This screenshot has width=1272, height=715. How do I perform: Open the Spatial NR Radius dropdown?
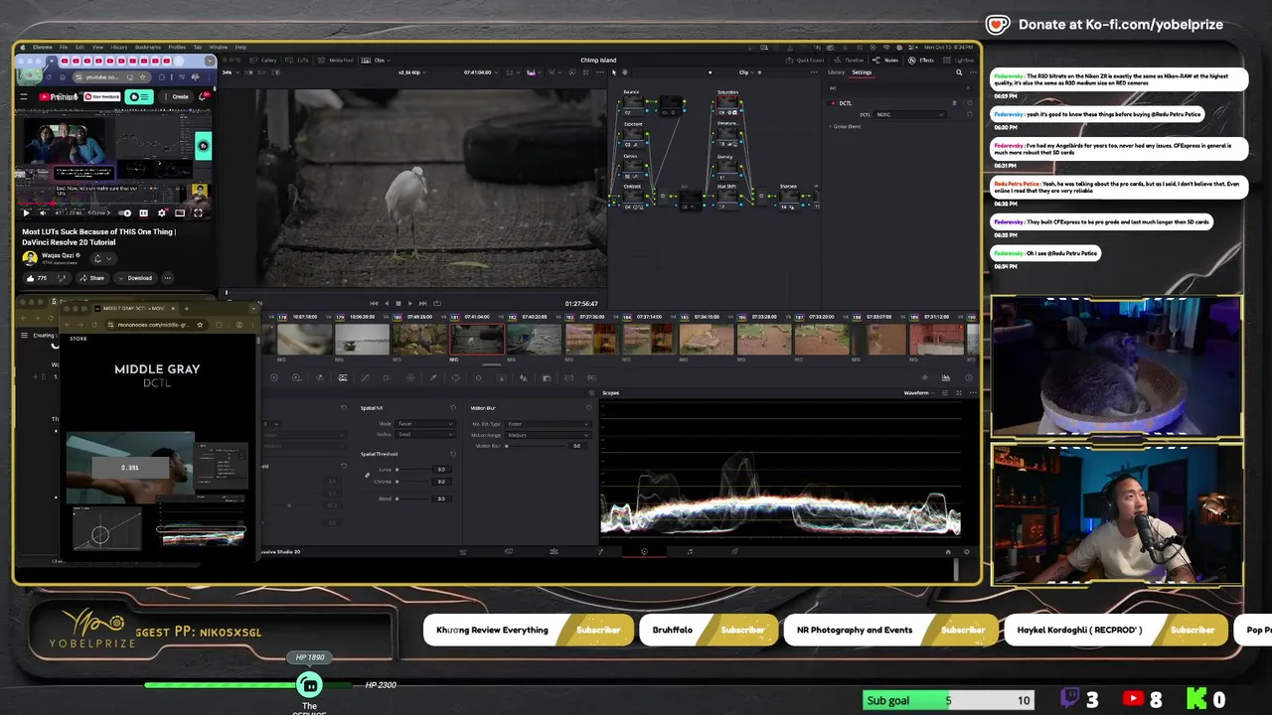pyautogui.click(x=425, y=434)
